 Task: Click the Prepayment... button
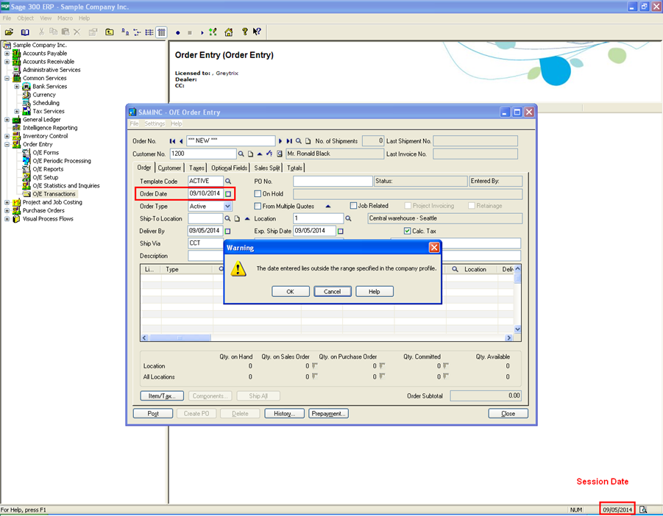pyautogui.click(x=328, y=413)
